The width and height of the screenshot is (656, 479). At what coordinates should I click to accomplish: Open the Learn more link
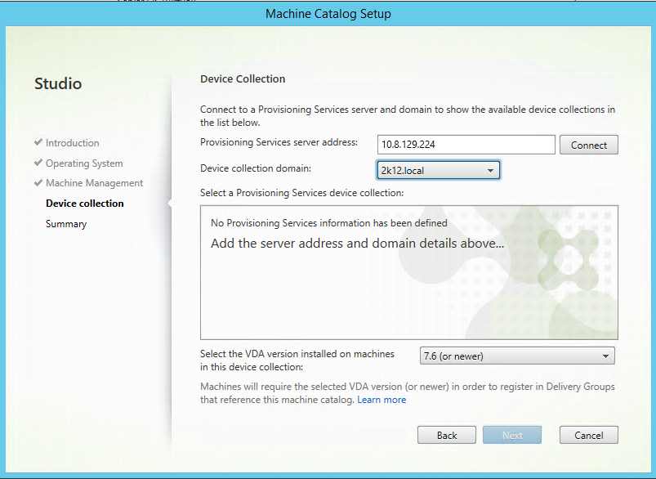[382, 400]
